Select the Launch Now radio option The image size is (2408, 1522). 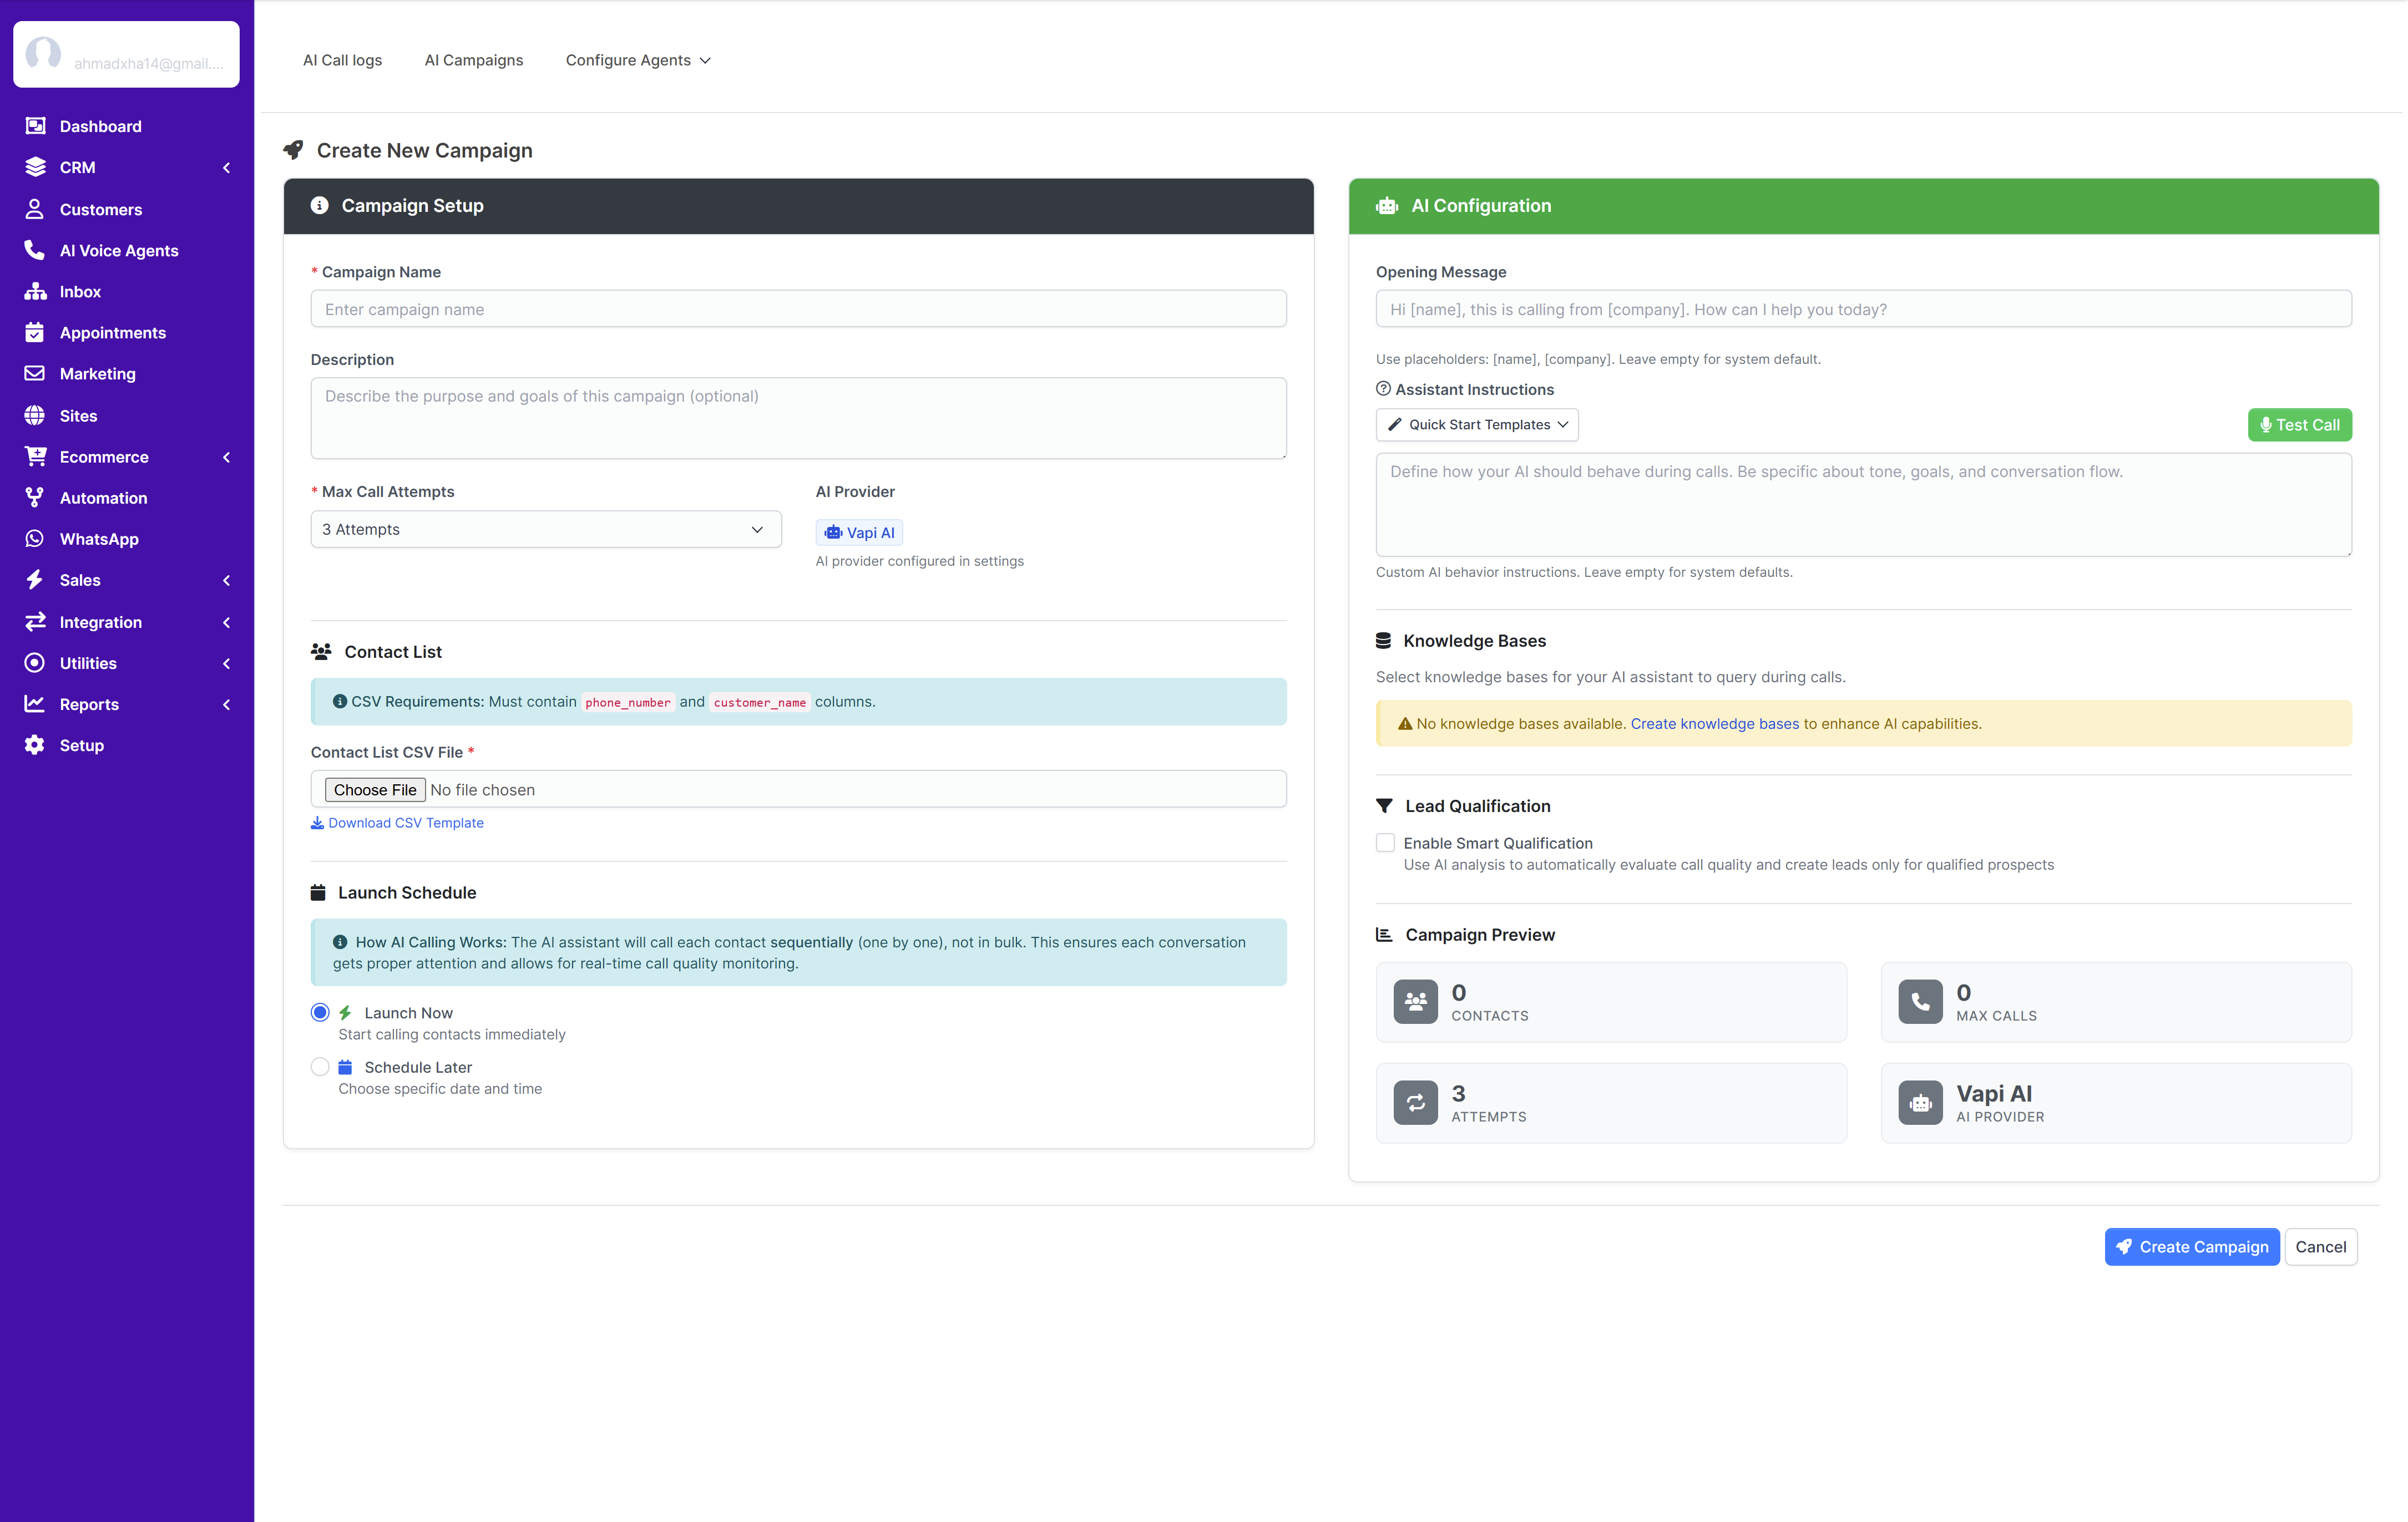320,1013
